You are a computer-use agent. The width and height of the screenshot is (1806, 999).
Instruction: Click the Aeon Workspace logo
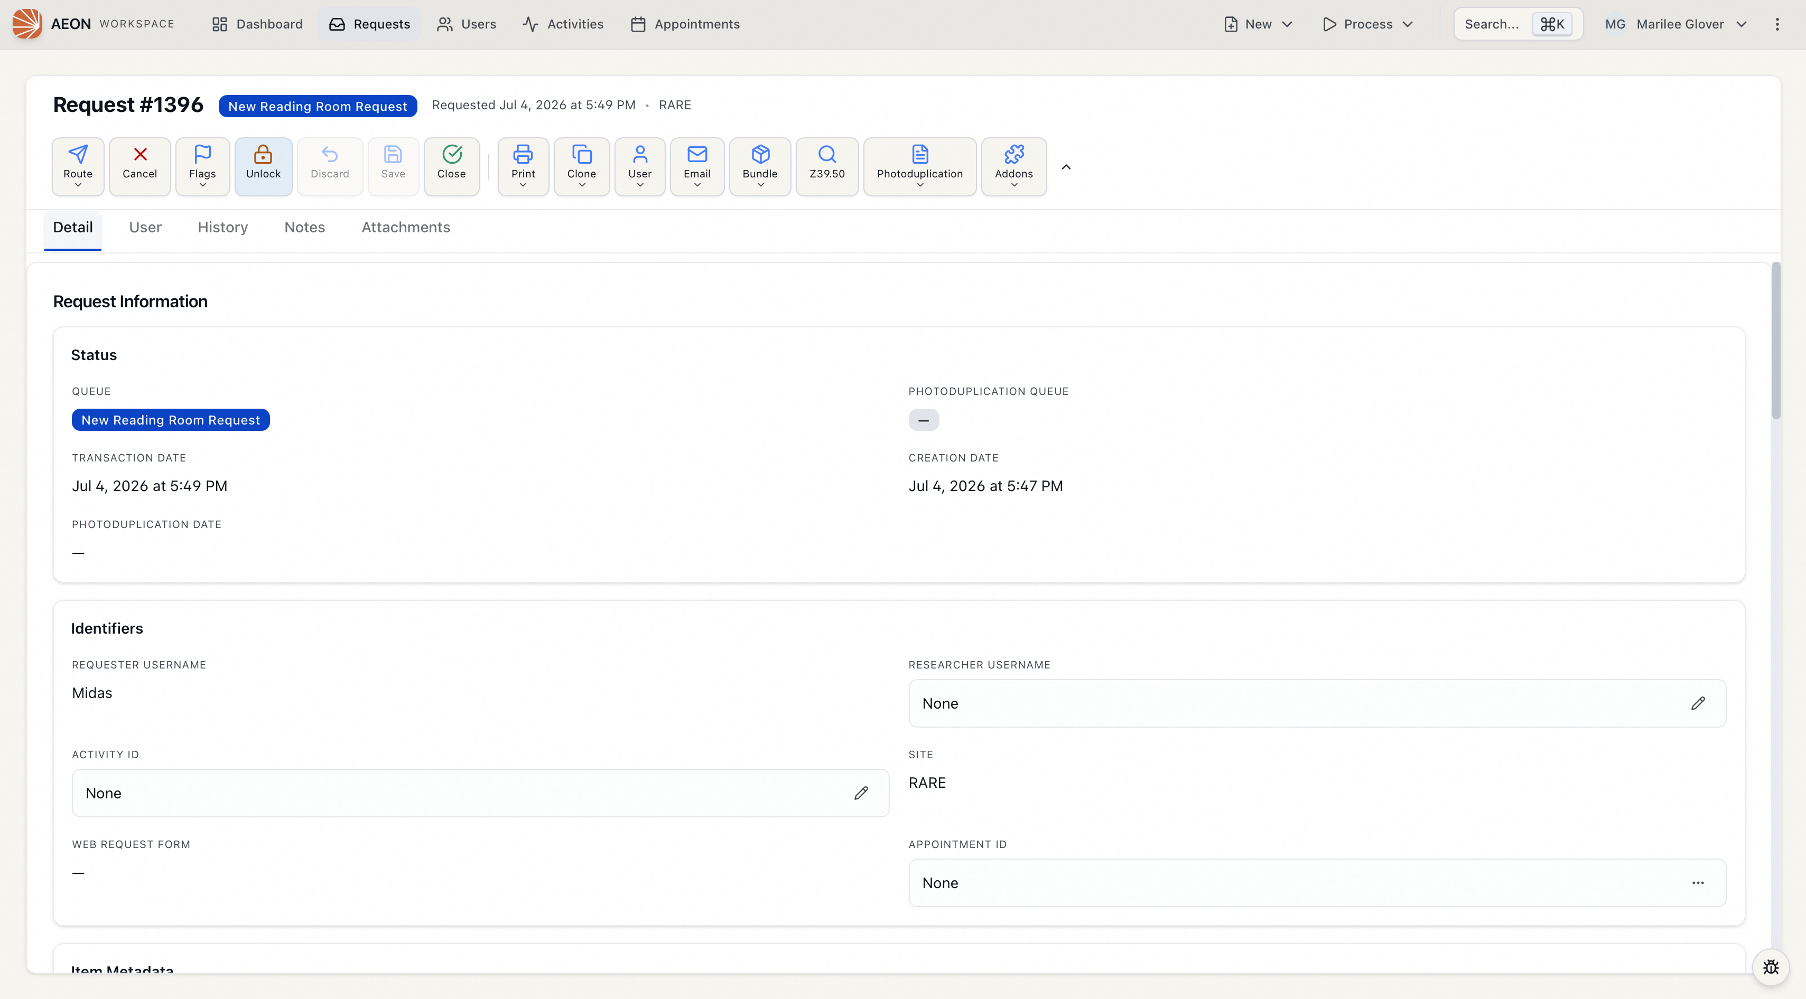tap(26, 24)
